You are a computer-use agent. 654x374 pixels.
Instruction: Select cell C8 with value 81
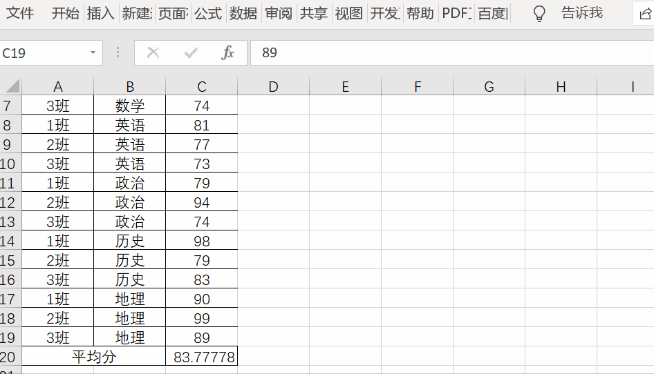point(202,124)
